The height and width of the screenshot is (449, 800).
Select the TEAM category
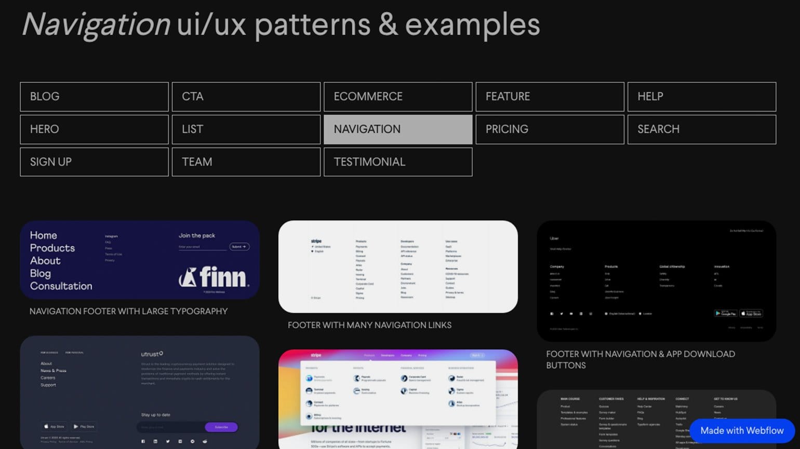click(246, 162)
